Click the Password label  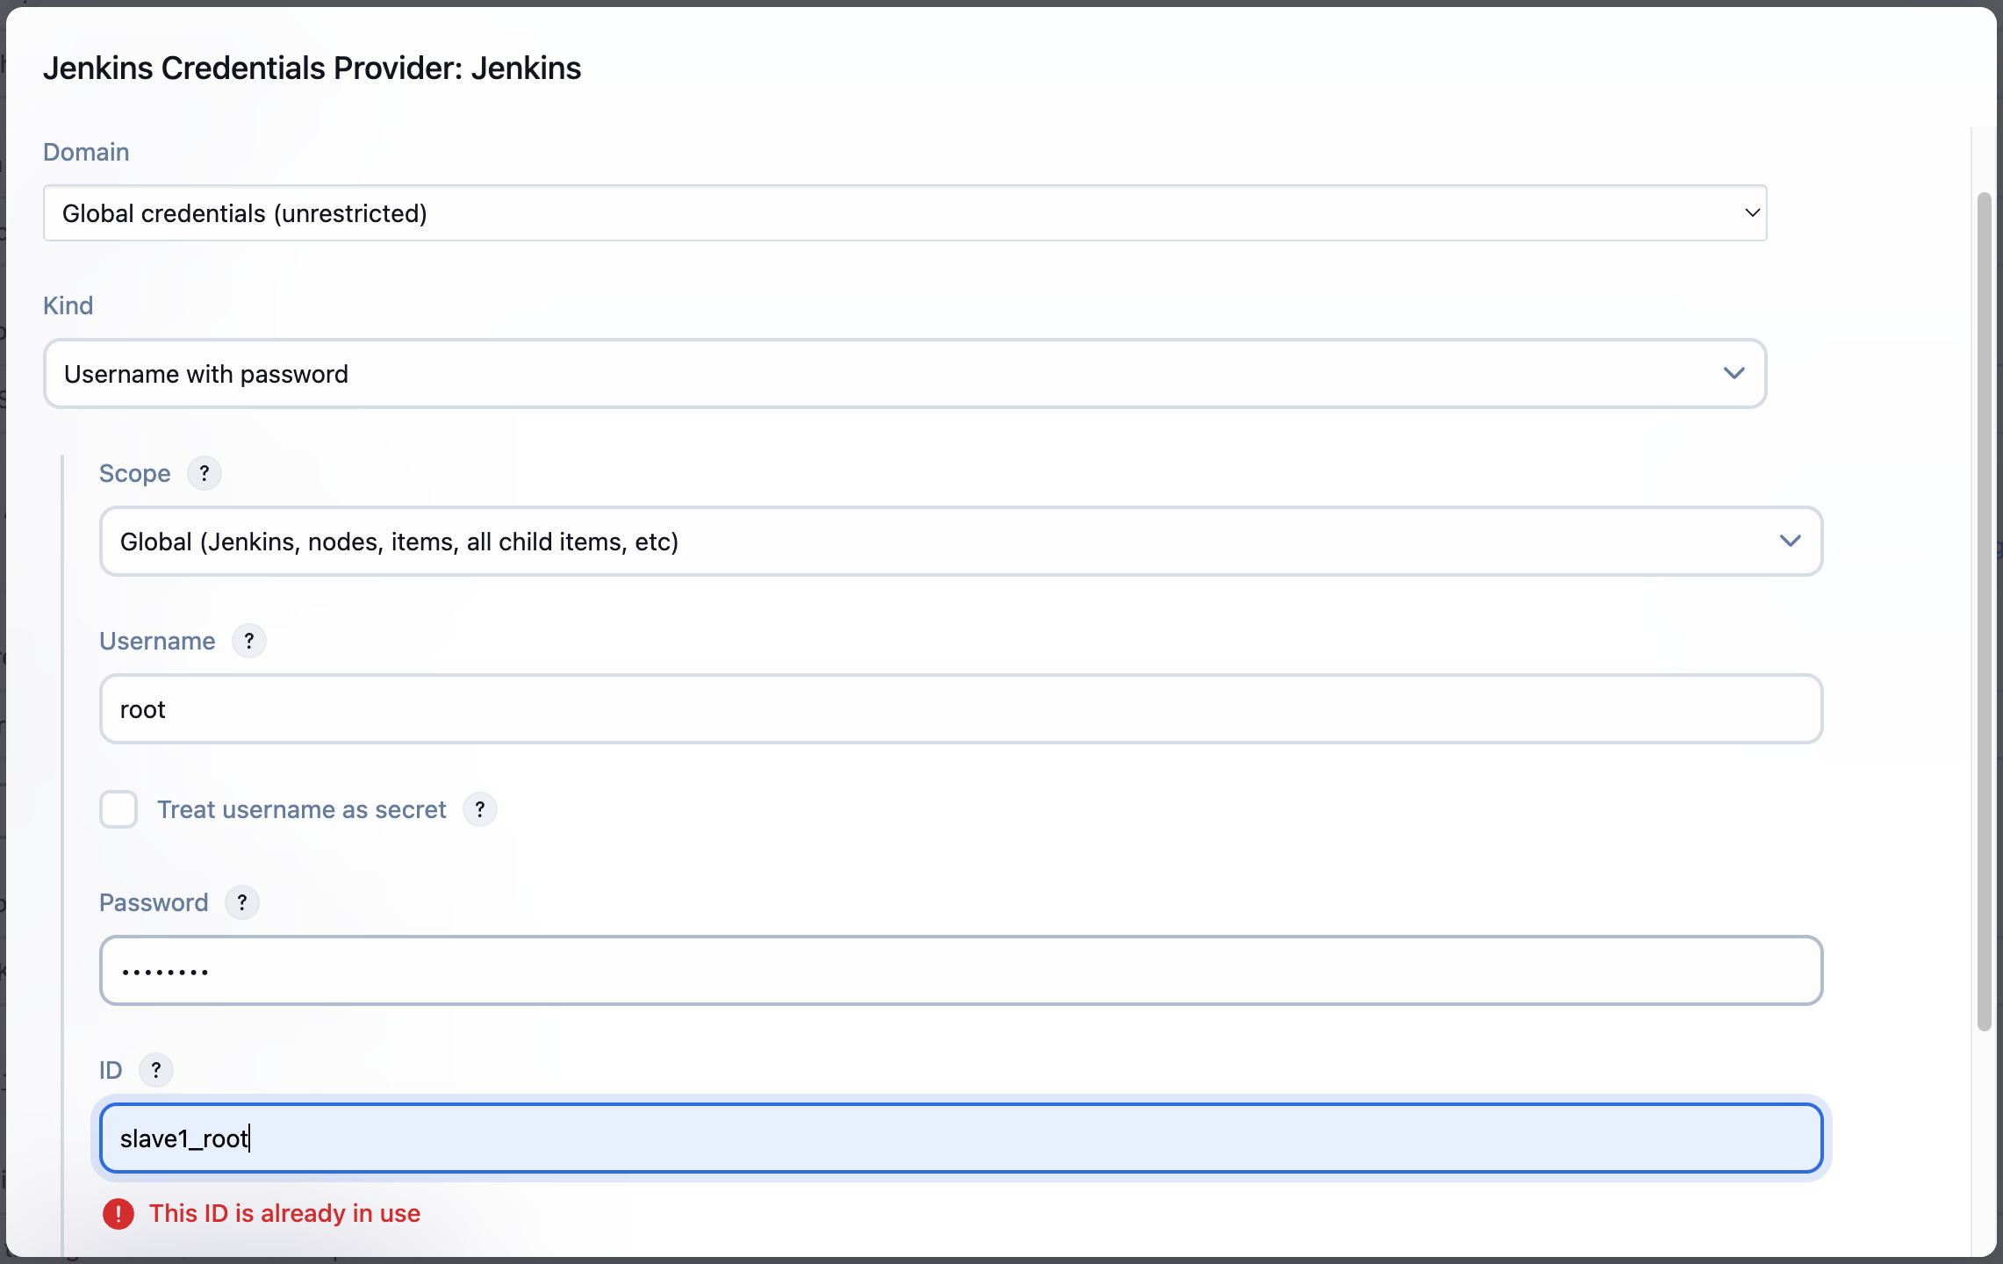(154, 902)
